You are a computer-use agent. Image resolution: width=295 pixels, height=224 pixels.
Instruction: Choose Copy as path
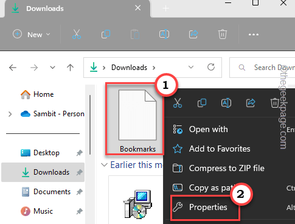tap(229, 187)
